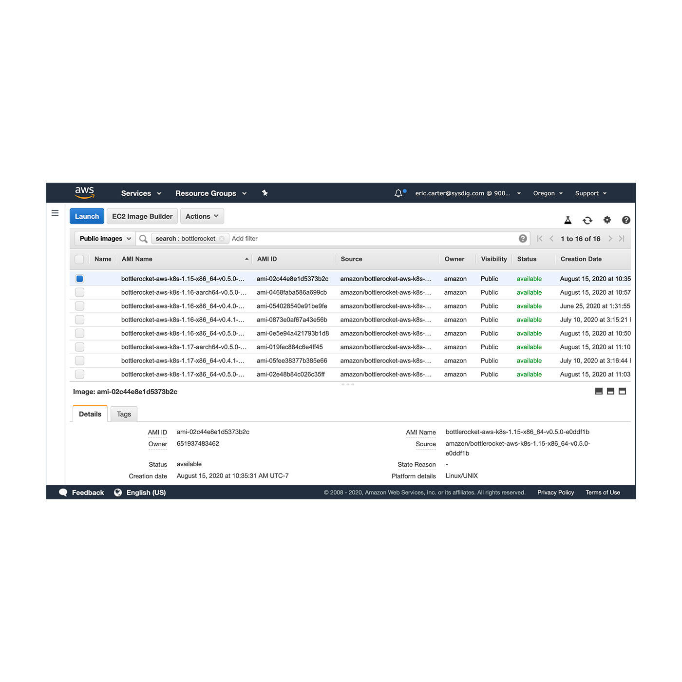The image size is (682, 682).
Task: Click the experiments flask icon
Action: click(568, 220)
